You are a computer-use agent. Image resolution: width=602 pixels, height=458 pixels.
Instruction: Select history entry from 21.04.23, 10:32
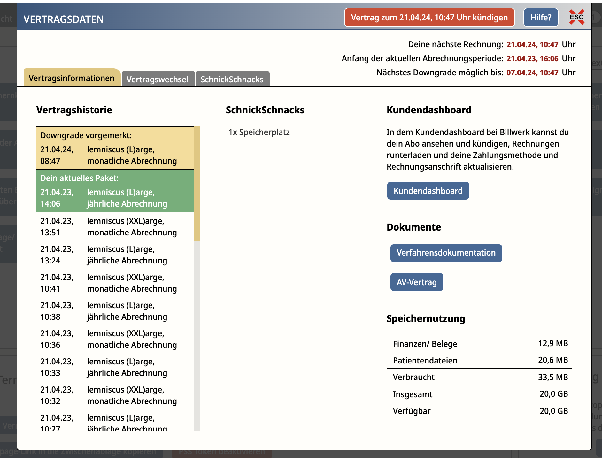click(115, 395)
